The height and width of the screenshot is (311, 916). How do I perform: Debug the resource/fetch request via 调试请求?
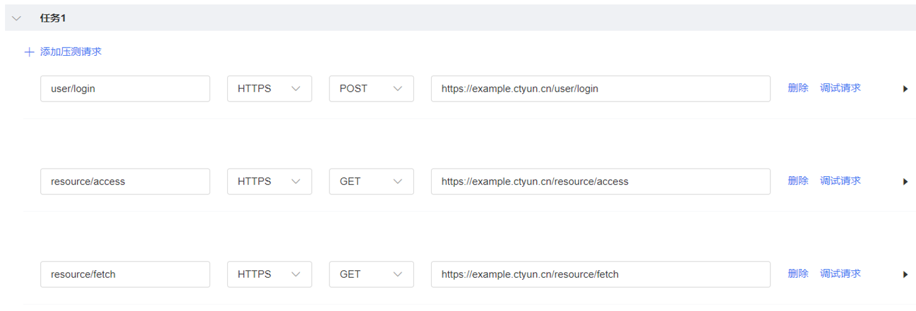840,274
